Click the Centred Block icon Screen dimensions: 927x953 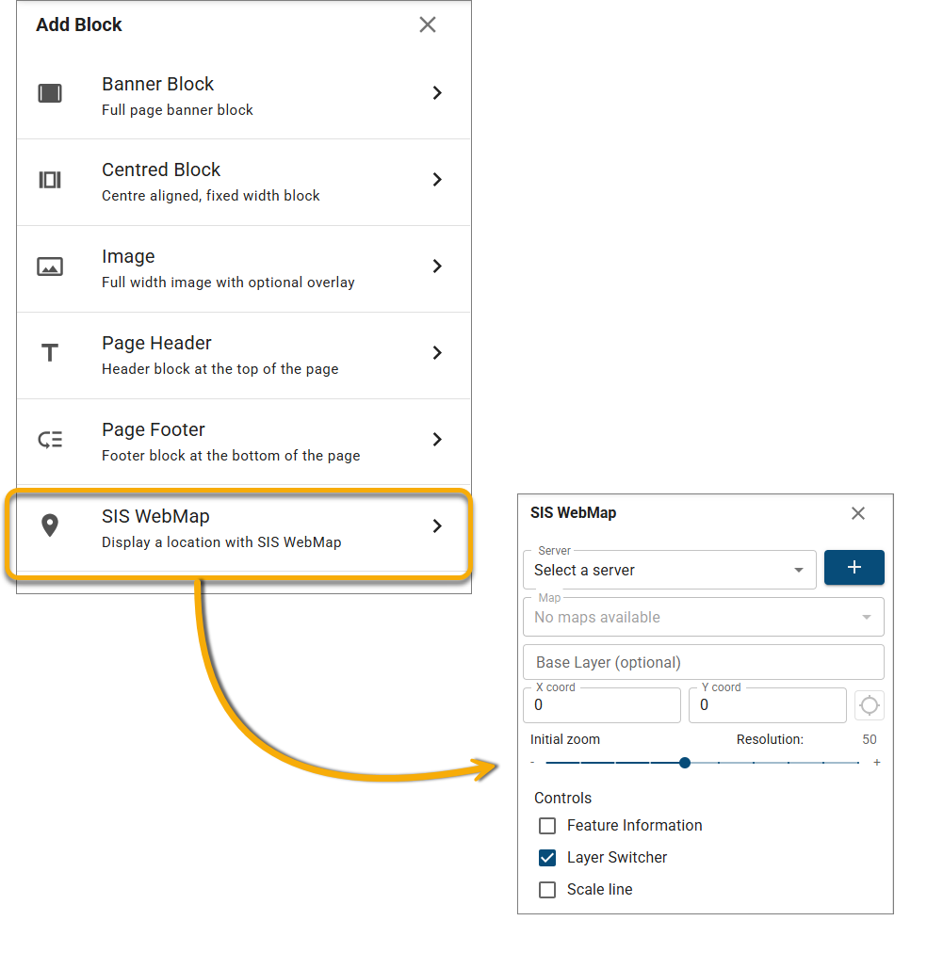50,180
